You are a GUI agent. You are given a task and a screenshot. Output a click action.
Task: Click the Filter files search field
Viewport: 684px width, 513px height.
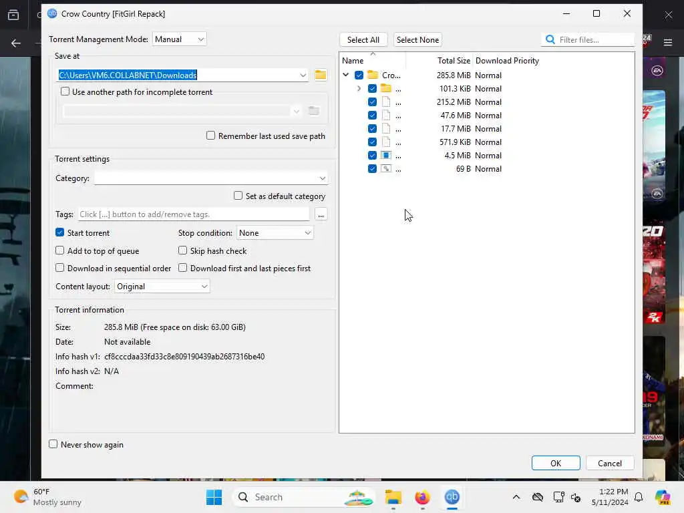(x=587, y=39)
